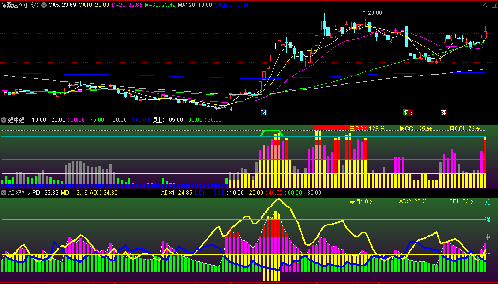Click the ADX: 25分 readout
Screen dimensions: 498x284
click(413, 201)
